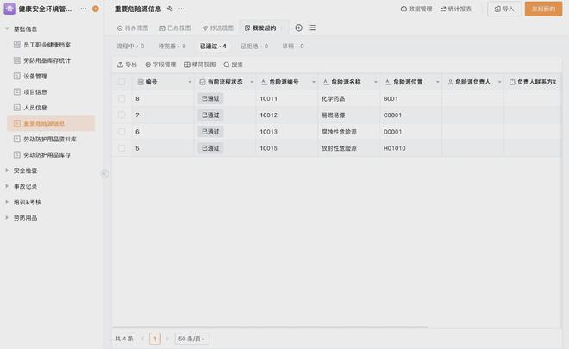Open 项目信息 in the sidebar
569x349 pixels.
click(51, 92)
